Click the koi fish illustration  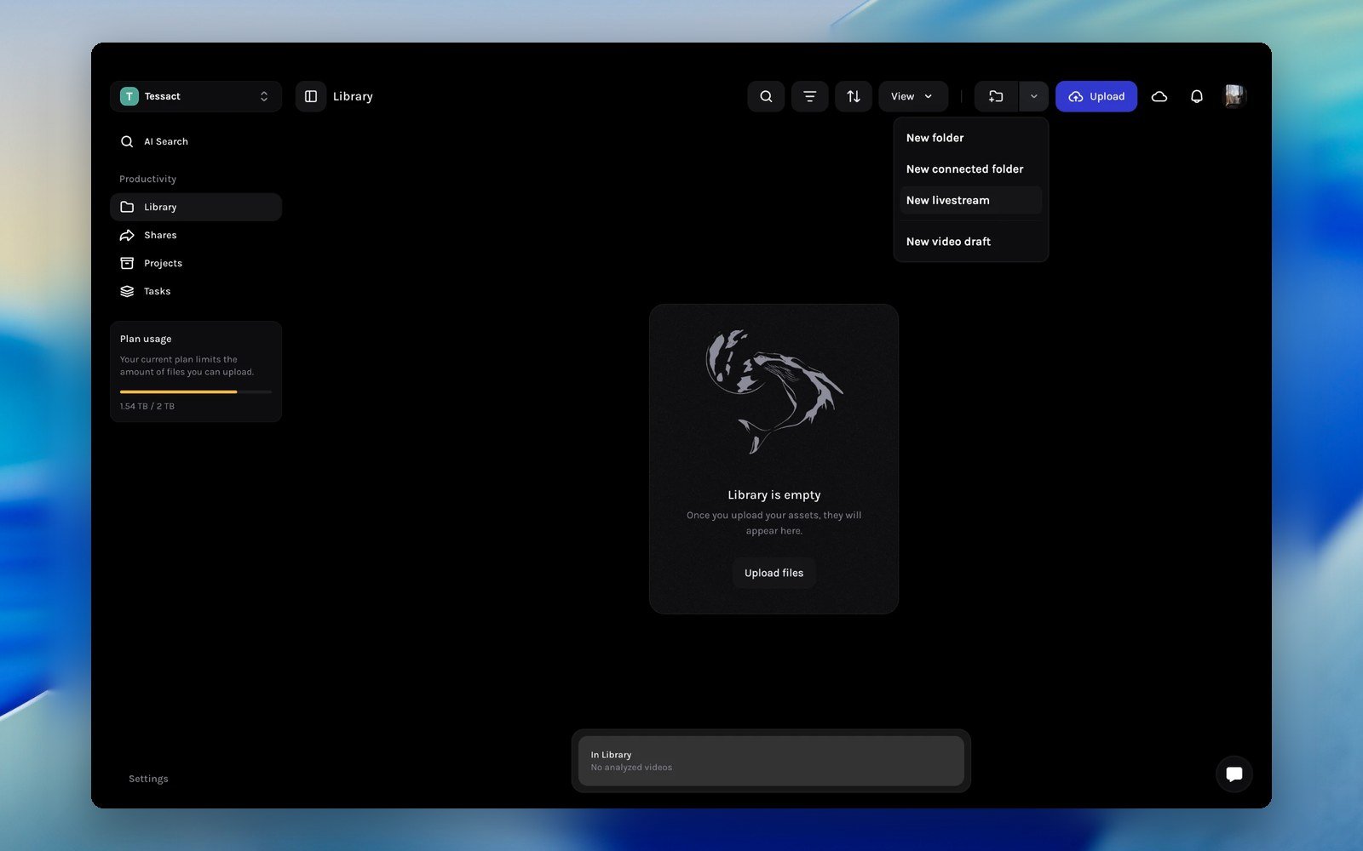tap(774, 391)
